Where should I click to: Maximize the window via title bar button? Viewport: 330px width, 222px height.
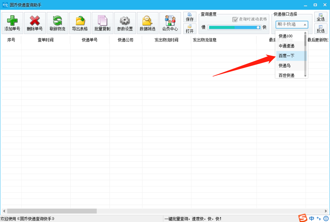point(315,5)
